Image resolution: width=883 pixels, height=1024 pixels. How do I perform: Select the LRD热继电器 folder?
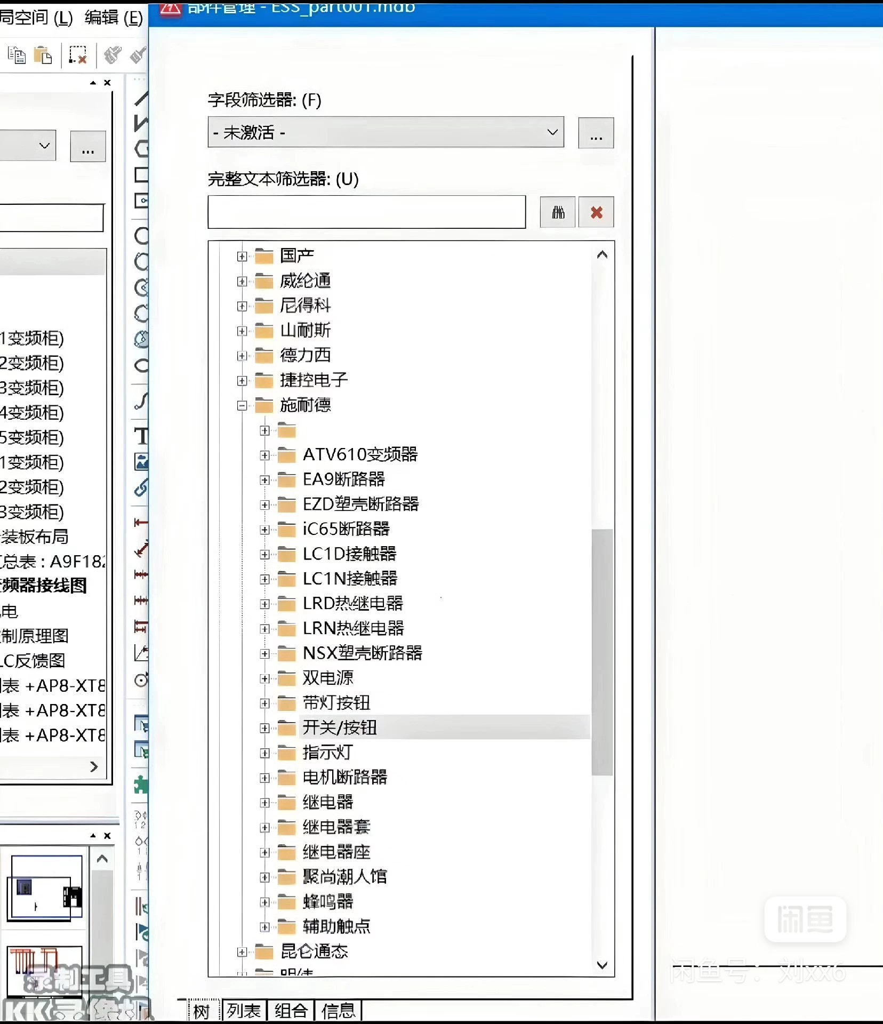point(353,604)
